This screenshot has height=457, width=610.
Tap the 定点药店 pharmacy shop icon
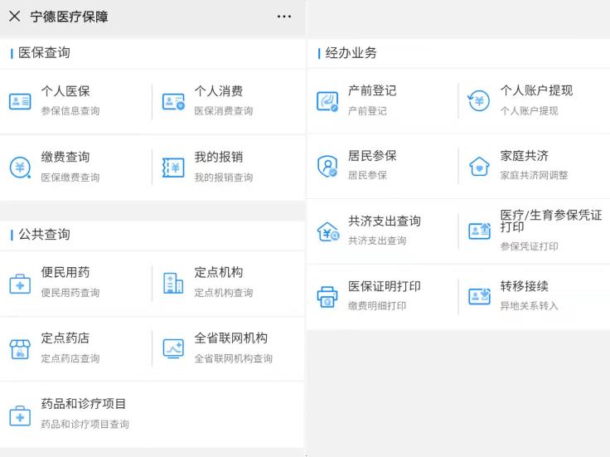20,349
